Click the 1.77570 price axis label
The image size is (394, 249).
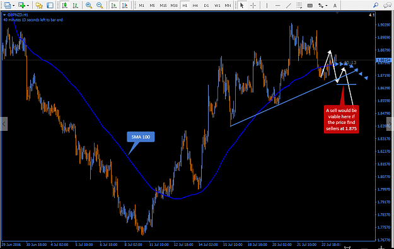[384, 227]
